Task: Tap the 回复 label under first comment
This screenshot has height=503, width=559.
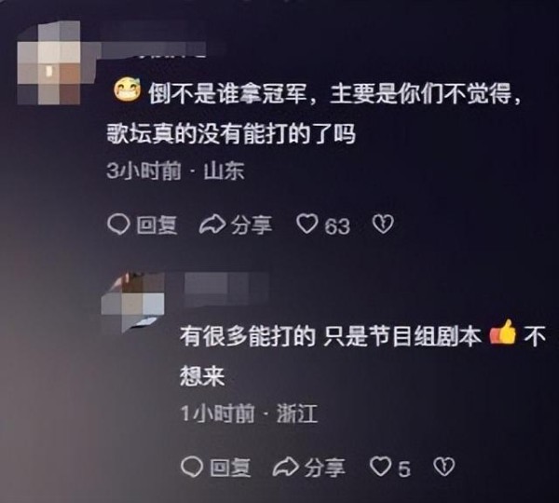Action: pyautogui.click(x=157, y=225)
